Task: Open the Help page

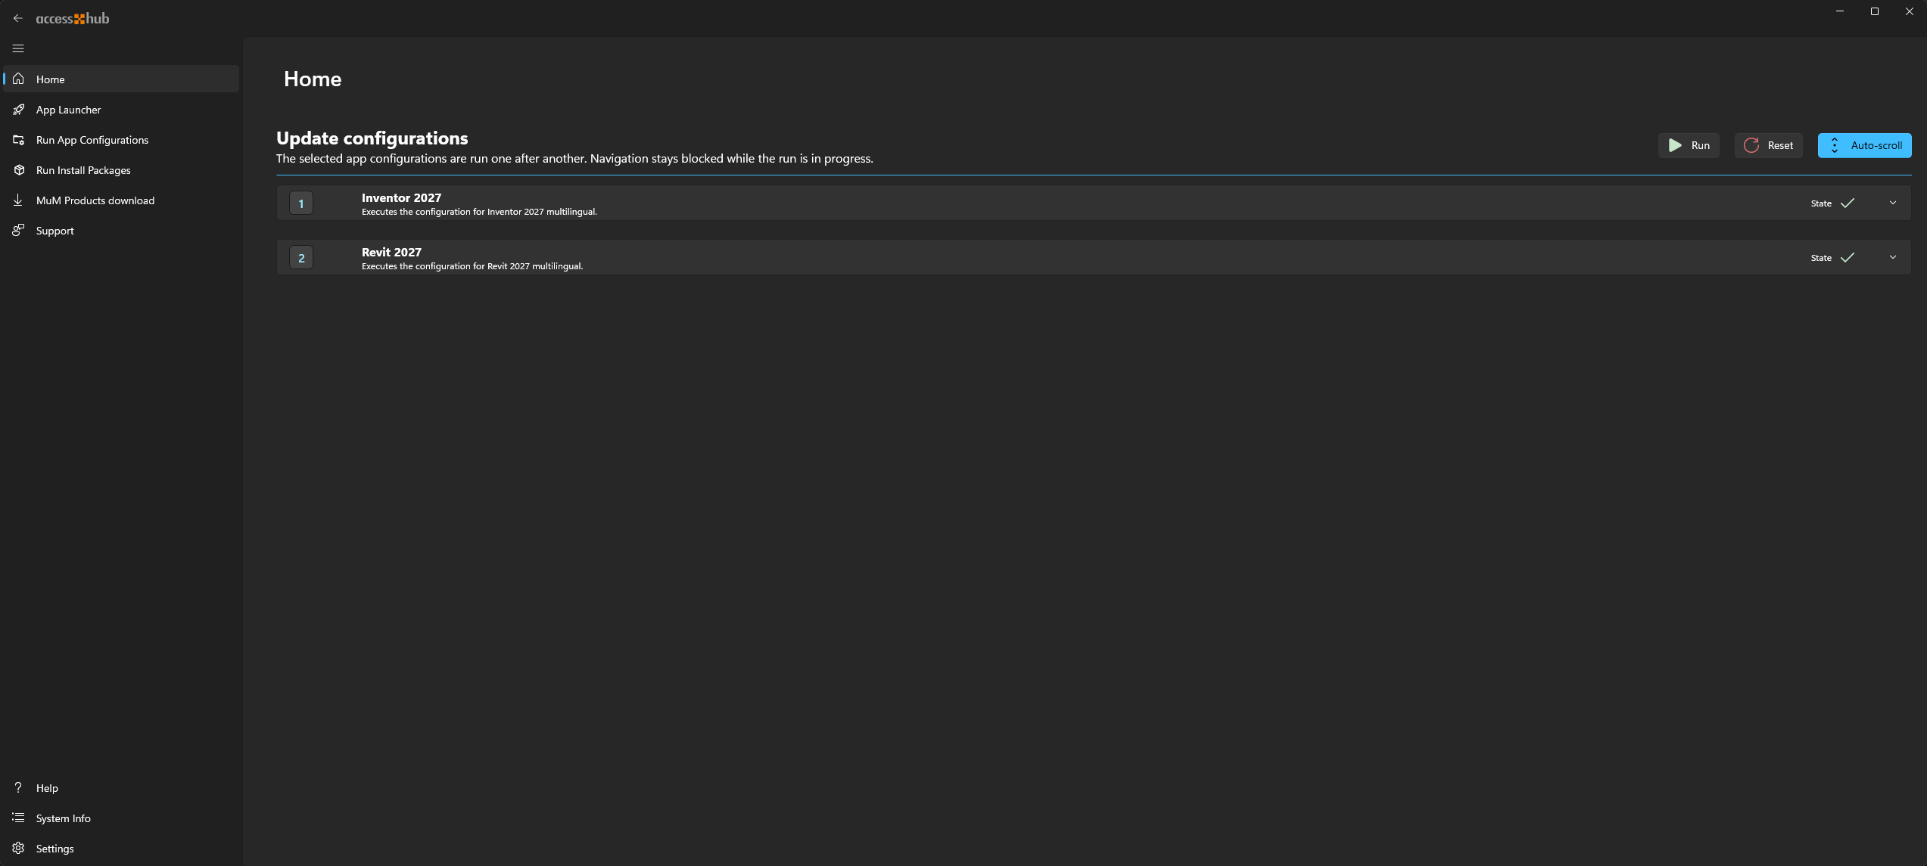Action: (x=121, y=787)
